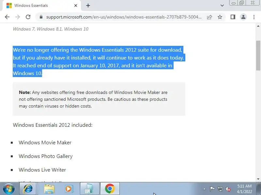The width and height of the screenshot is (261, 195).
Task: Open the tab search dropdown arrow
Action: coord(222,6)
